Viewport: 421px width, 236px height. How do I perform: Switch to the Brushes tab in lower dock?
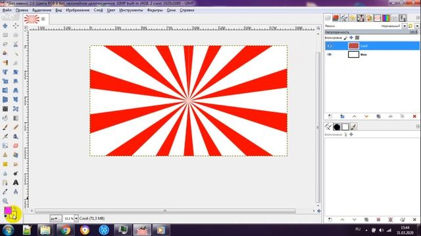[336, 127]
